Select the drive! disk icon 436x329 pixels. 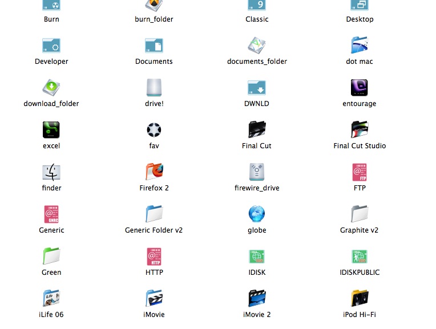coord(154,88)
